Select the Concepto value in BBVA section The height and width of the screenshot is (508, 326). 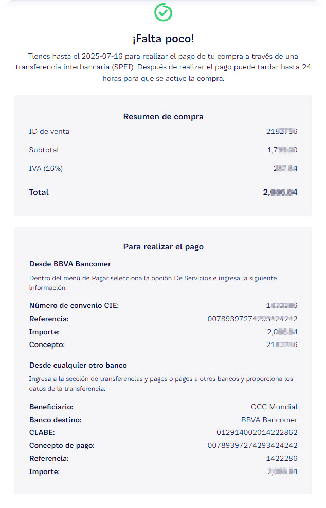click(x=282, y=345)
